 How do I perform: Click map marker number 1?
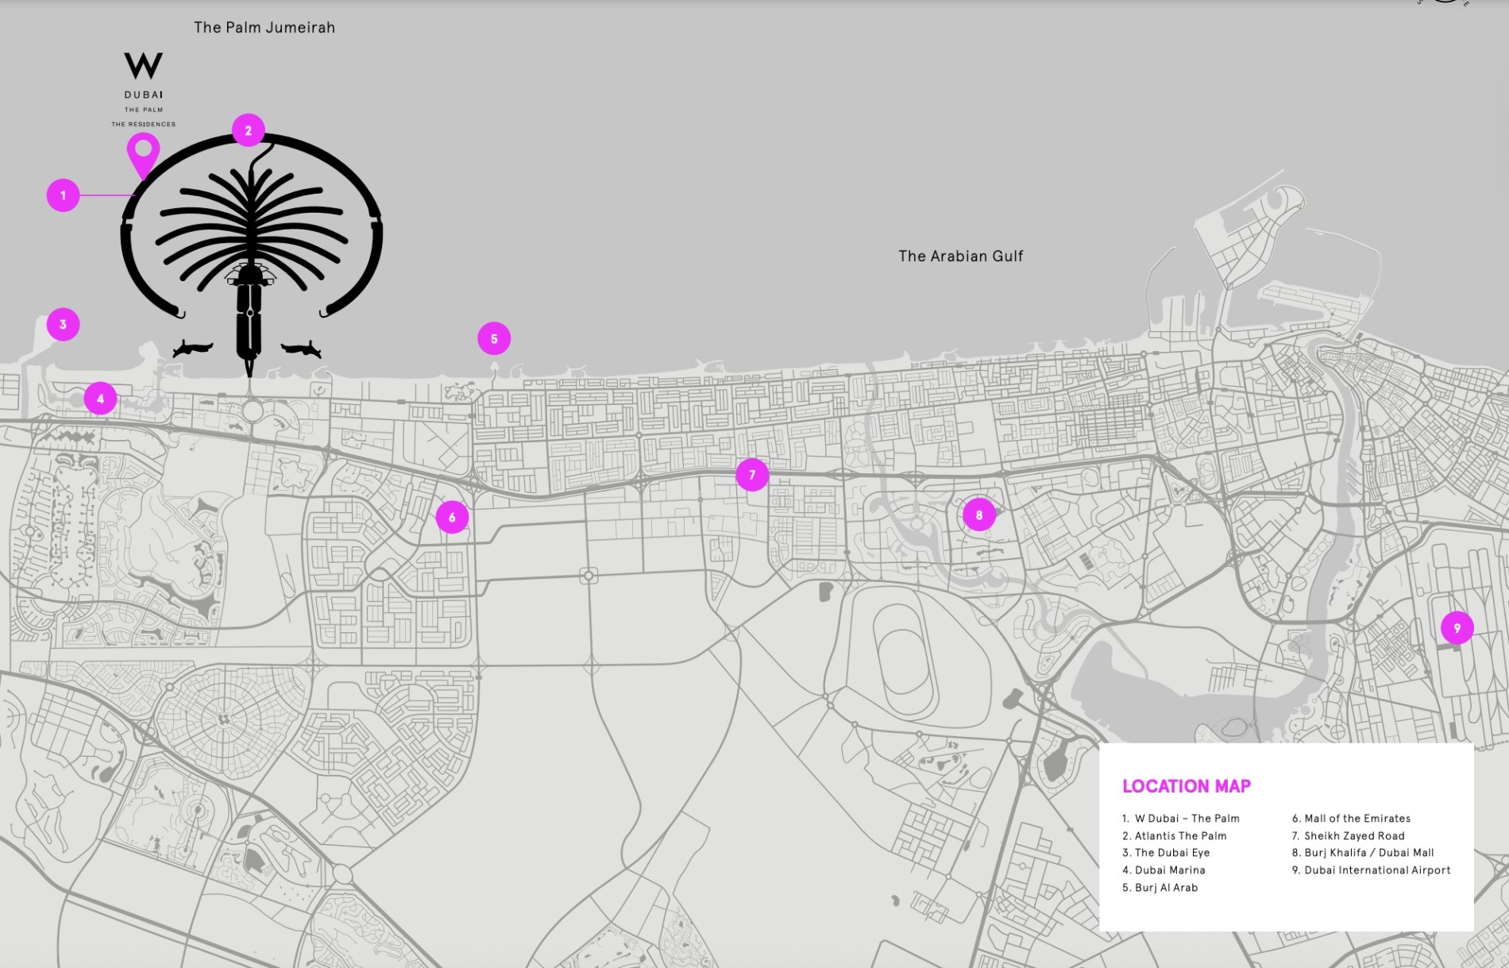[x=63, y=195]
